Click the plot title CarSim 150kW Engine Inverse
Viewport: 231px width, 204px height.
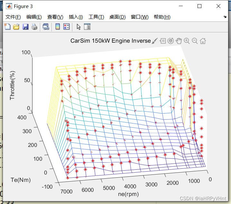click(110, 41)
